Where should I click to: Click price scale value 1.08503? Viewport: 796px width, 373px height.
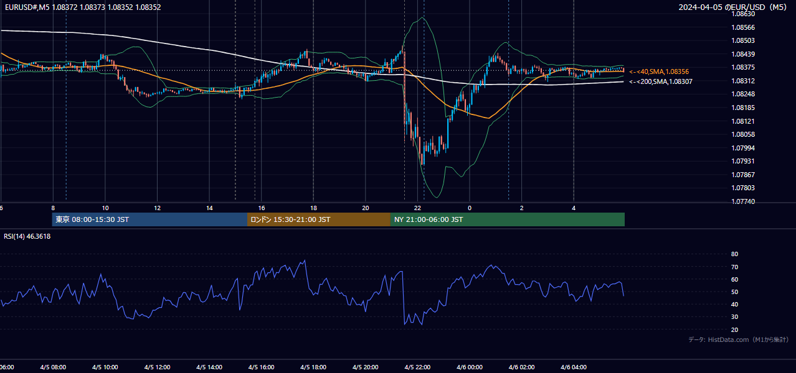click(742, 40)
